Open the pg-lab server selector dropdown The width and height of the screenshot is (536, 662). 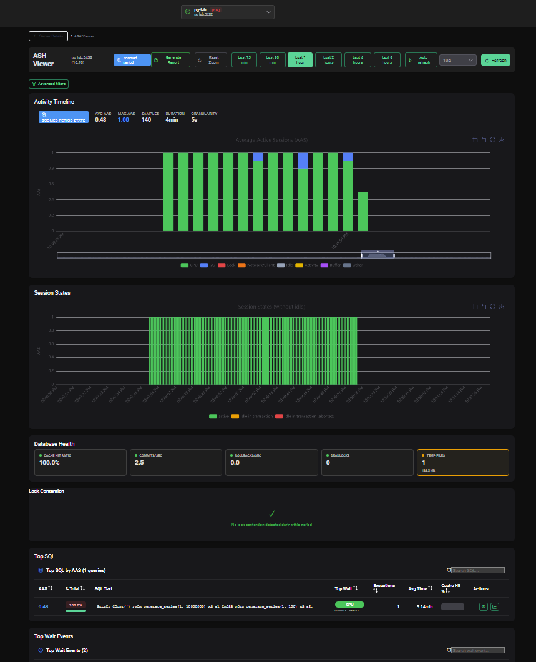point(228,12)
